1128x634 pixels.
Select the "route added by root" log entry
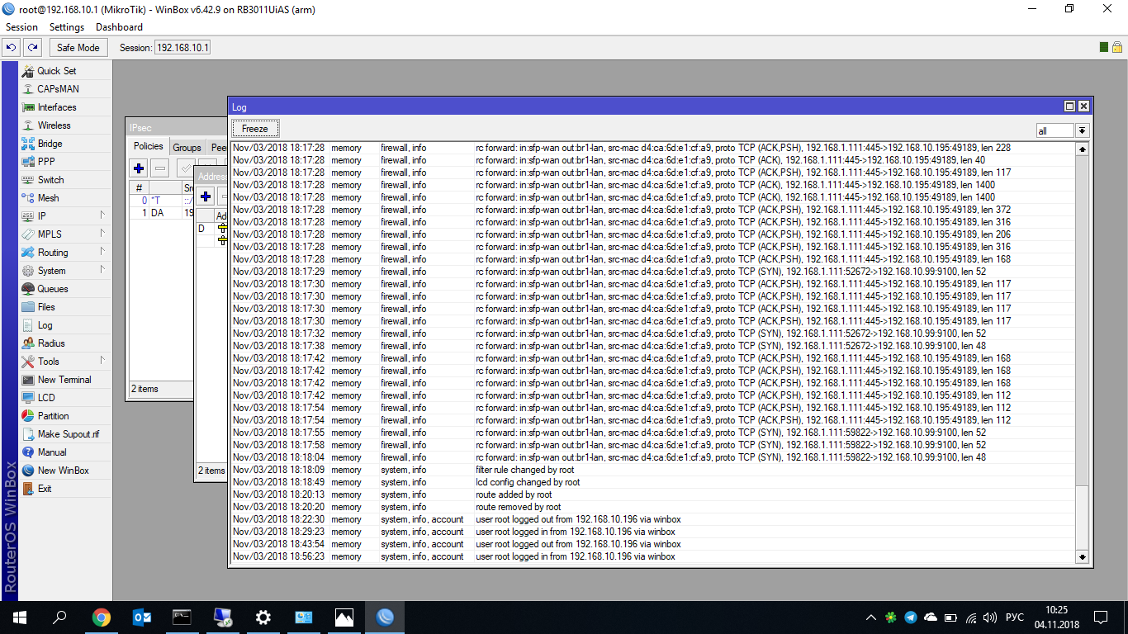coord(653,494)
